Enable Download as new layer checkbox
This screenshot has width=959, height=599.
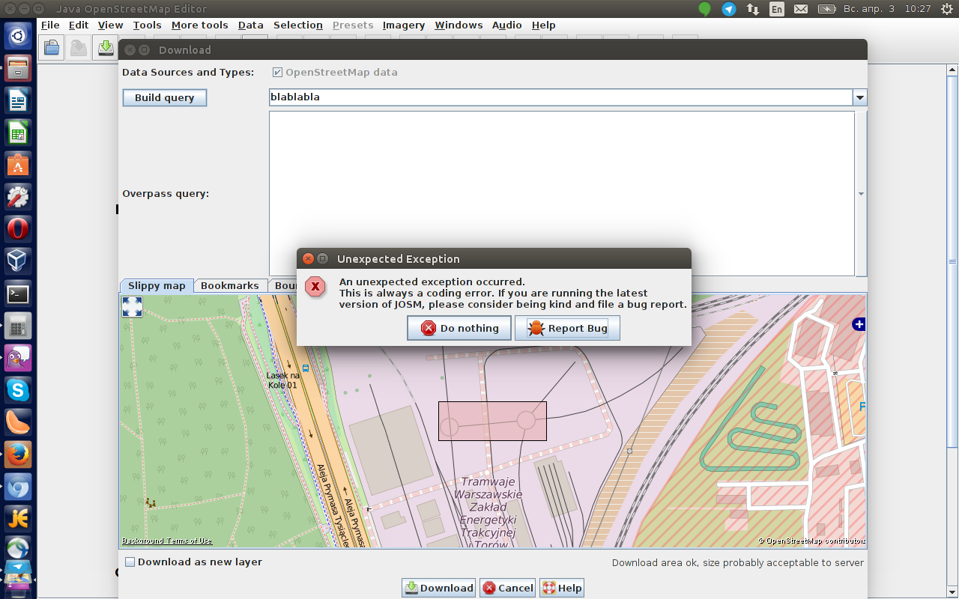[130, 562]
